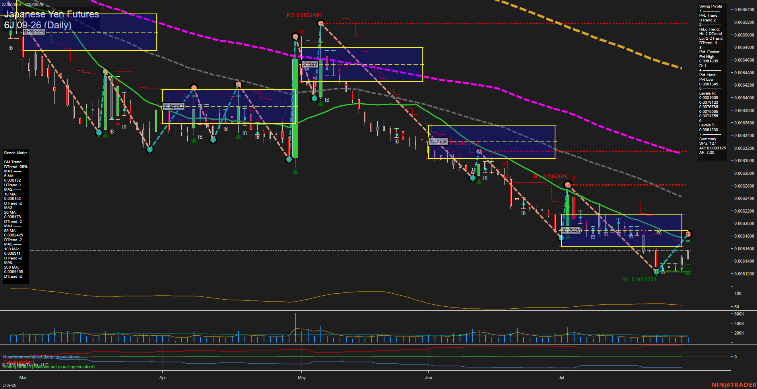Click the 0.0064000 price axis label
The width and height of the screenshot is (757, 389).
744,98
